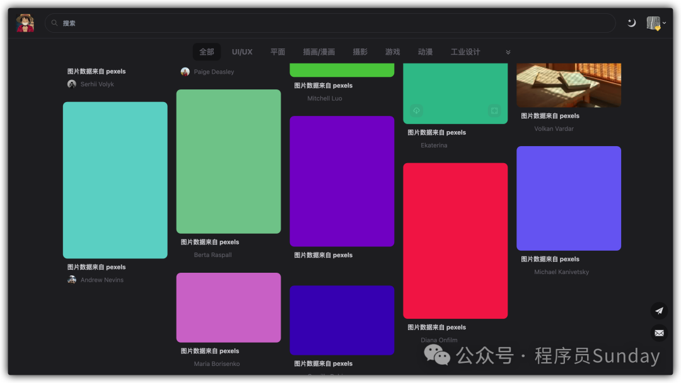Expand more categories with double chevron

pos(508,52)
